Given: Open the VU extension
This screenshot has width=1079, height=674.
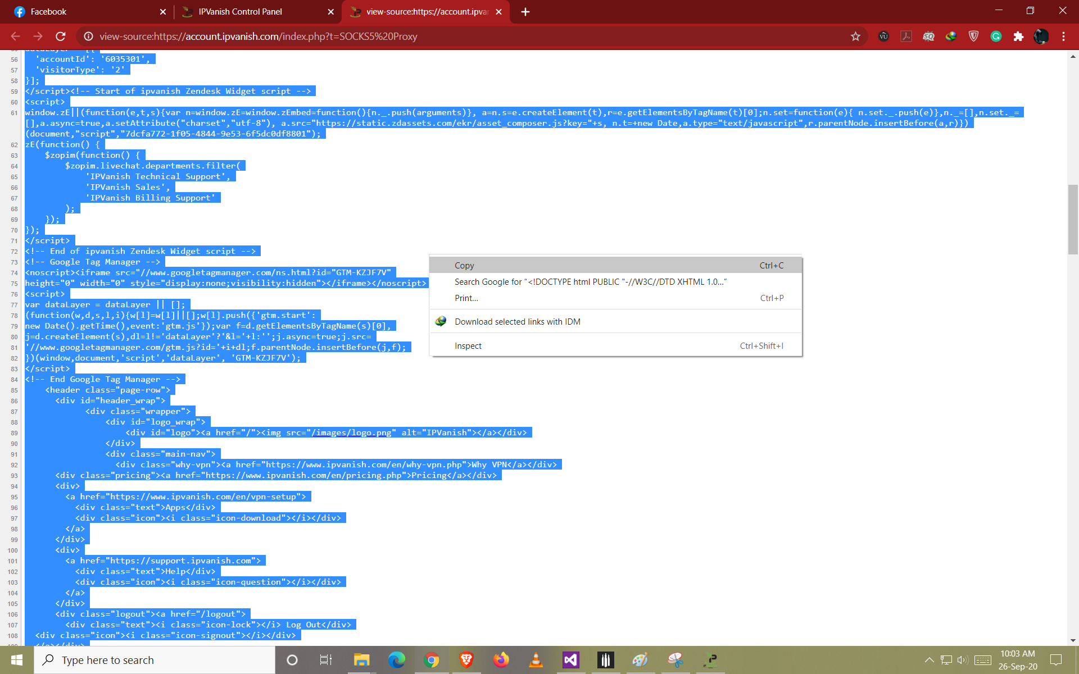Looking at the screenshot, I should click(883, 37).
